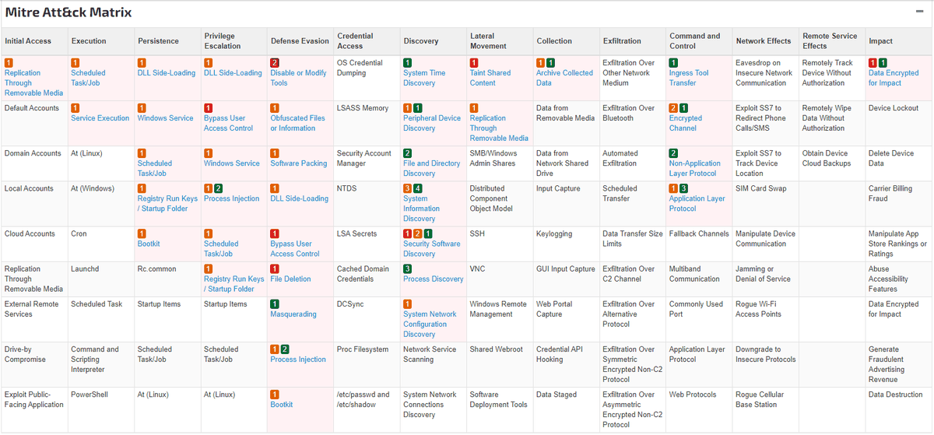Click green 3 badge above Process Discovery
Viewport: 934px width, 435px height.
(407, 268)
